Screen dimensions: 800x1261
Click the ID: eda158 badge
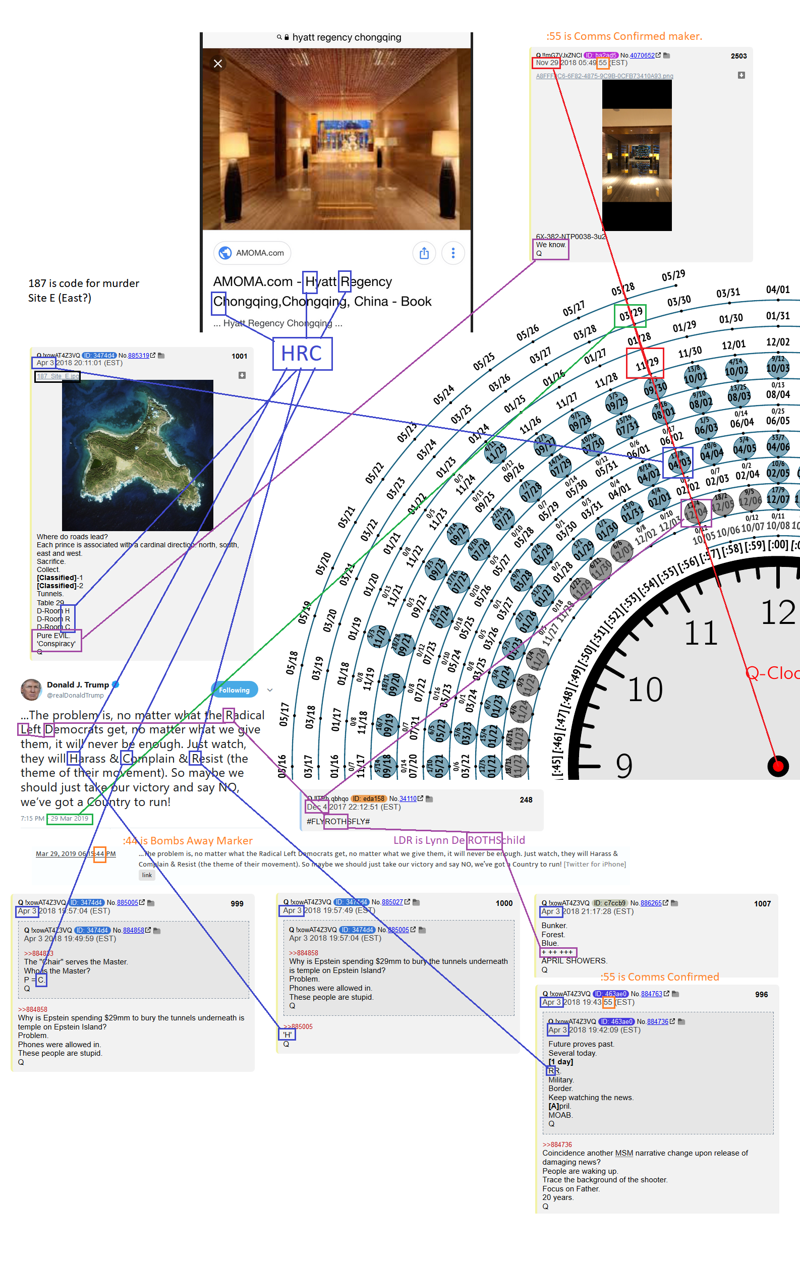point(369,799)
